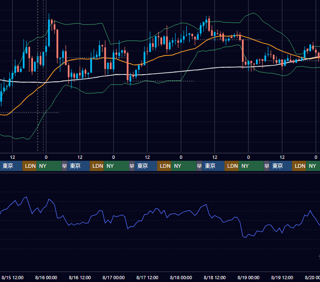The width and height of the screenshot is (320, 282).
Task: Select the 早 early-session block on 8/19
Action: [267, 166]
